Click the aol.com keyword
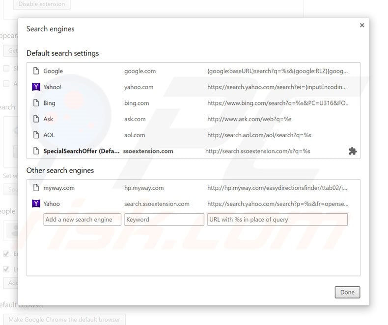Screen dimensions: 388x325 pos(135,135)
